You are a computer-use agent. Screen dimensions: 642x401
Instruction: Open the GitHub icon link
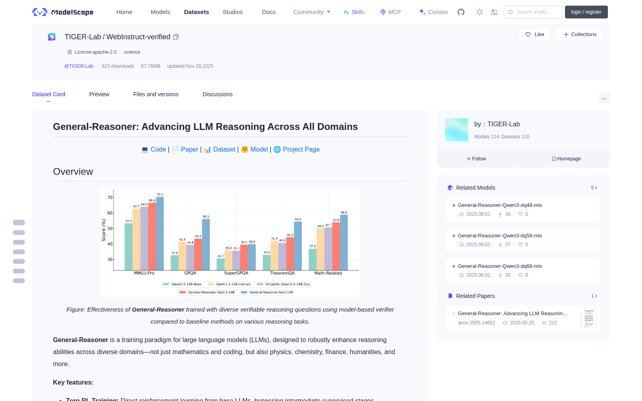(461, 12)
